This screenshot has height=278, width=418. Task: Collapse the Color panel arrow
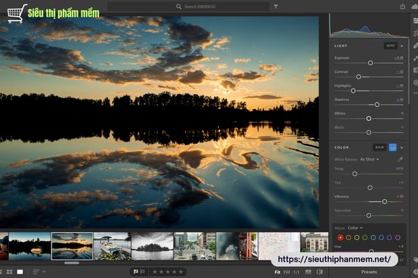point(402,147)
